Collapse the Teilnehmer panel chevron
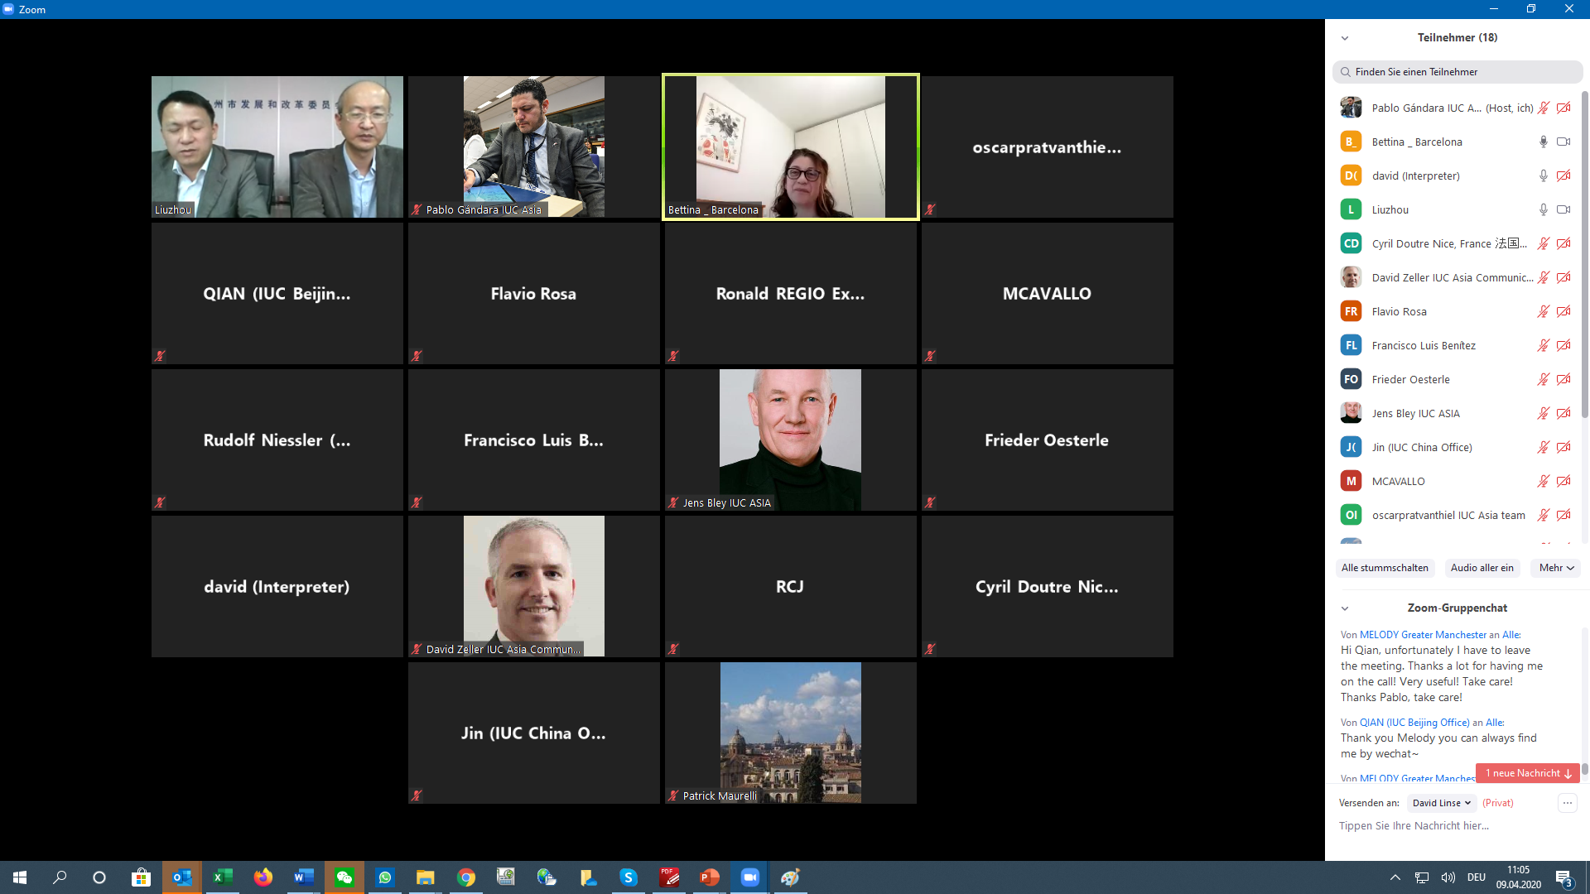This screenshot has height=894, width=1590. coord(1345,38)
